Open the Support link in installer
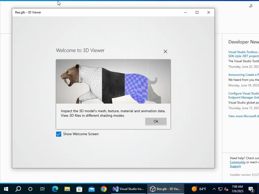259x194 pixels. [x=235, y=166]
